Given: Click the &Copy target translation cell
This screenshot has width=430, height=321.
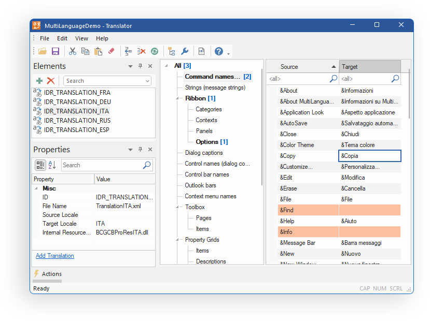Looking at the screenshot, I should [x=369, y=155].
